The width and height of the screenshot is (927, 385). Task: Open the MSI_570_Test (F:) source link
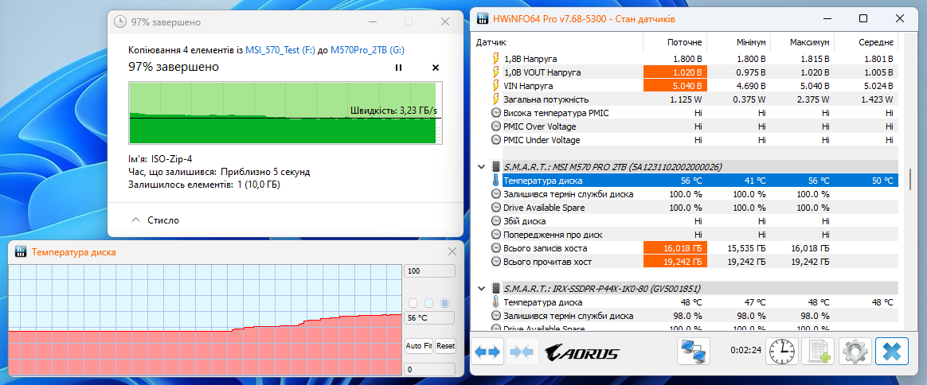click(x=281, y=50)
